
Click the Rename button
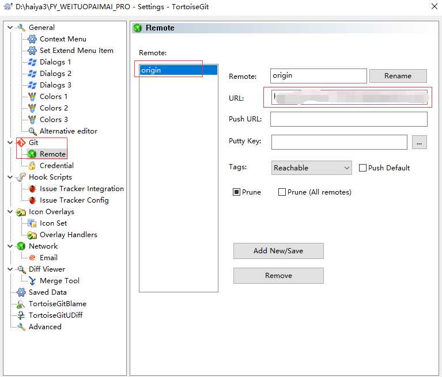(x=398, y=76)
